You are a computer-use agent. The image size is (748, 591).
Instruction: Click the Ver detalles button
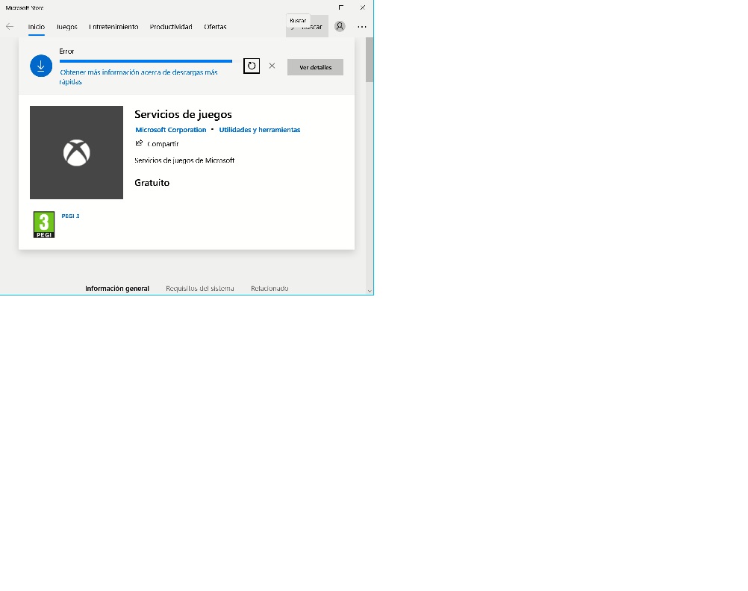click(x=315, y=67)
